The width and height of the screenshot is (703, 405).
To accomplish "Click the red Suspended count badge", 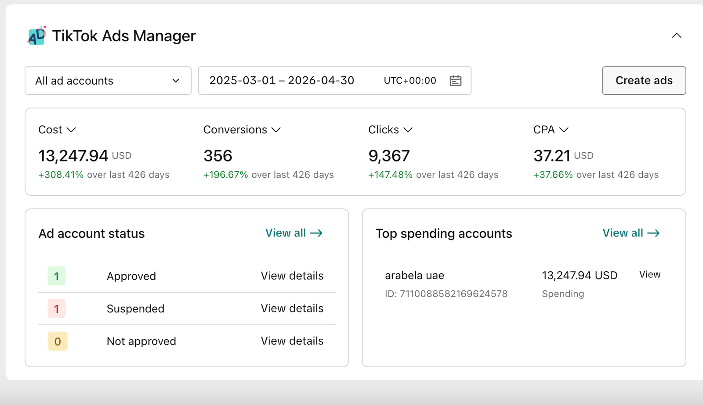I will click(57, 308).
